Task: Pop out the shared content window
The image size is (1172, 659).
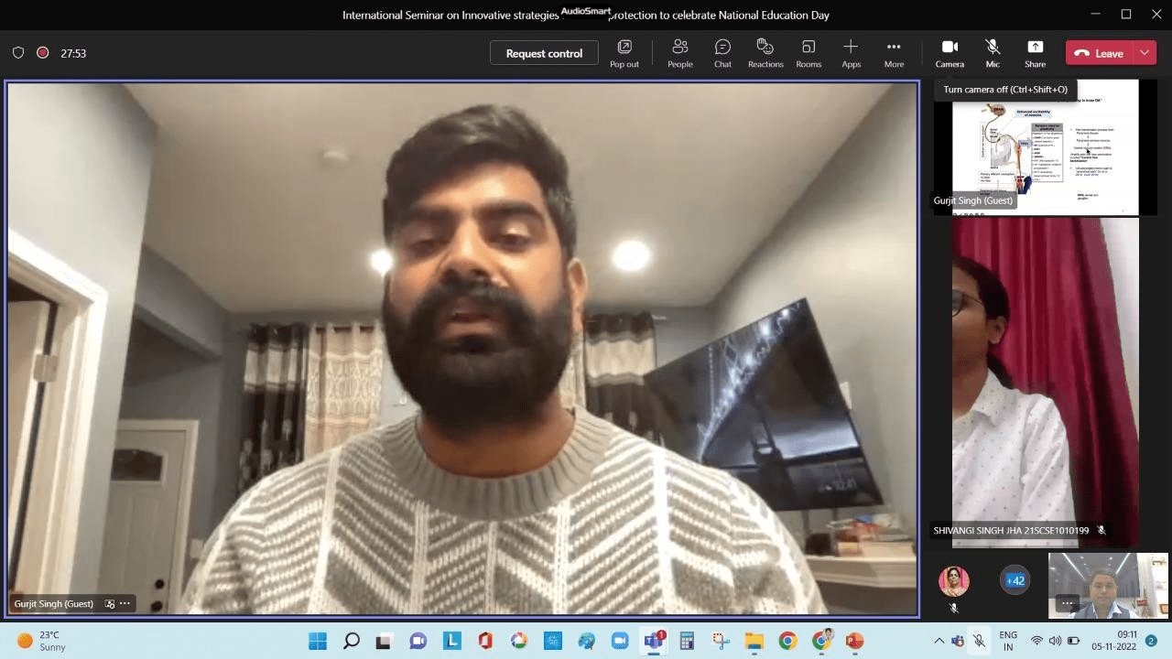Action: [624, 53]
